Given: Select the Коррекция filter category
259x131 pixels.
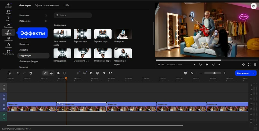Looking at the screenshot, I should (x=33, y=55).
